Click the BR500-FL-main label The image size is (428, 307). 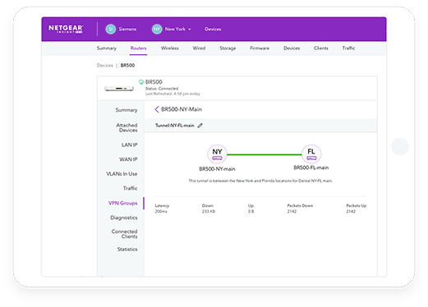coord(311,167)
